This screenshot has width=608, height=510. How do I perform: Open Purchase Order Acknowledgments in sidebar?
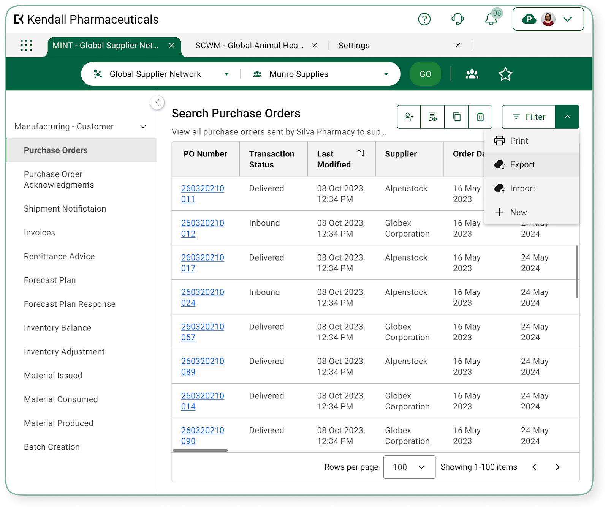click(x=59, y=180)
